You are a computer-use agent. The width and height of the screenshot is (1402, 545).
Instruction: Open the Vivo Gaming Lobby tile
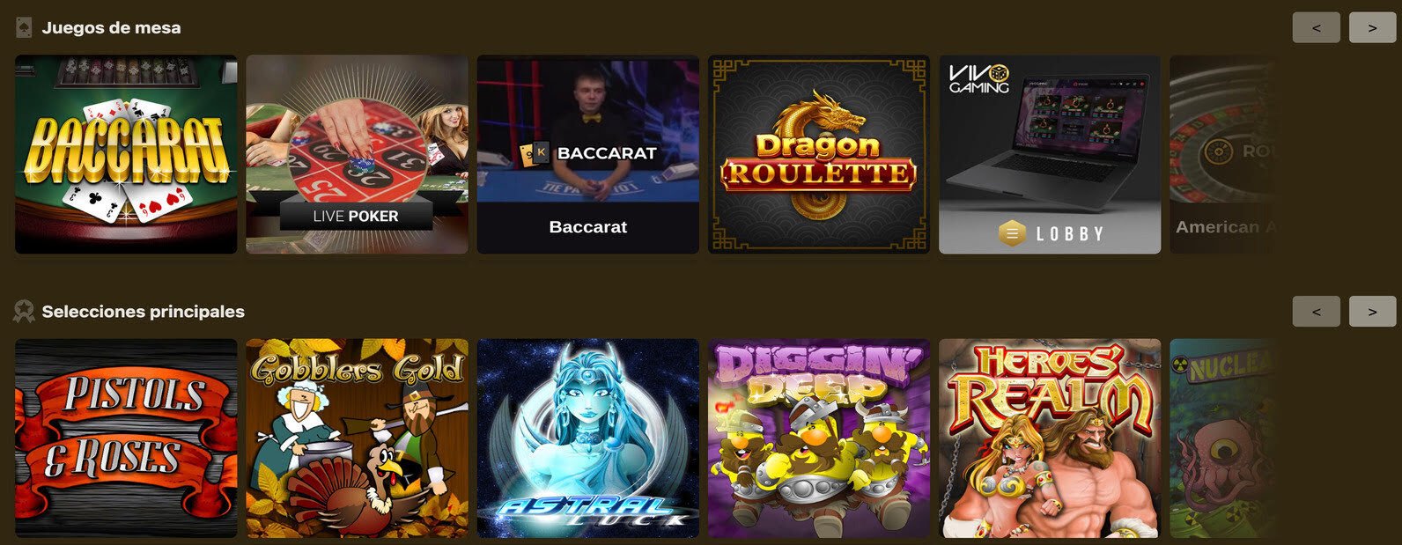pyautogui.click(x=1050, y=155)
